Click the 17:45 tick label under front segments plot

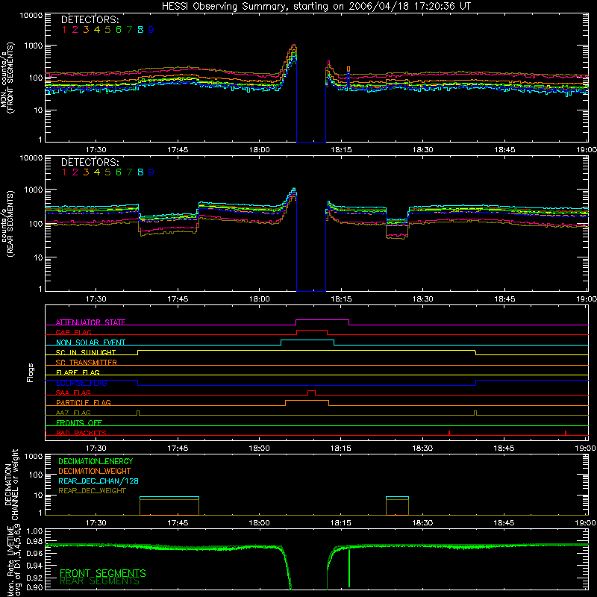tap(178, 150)
